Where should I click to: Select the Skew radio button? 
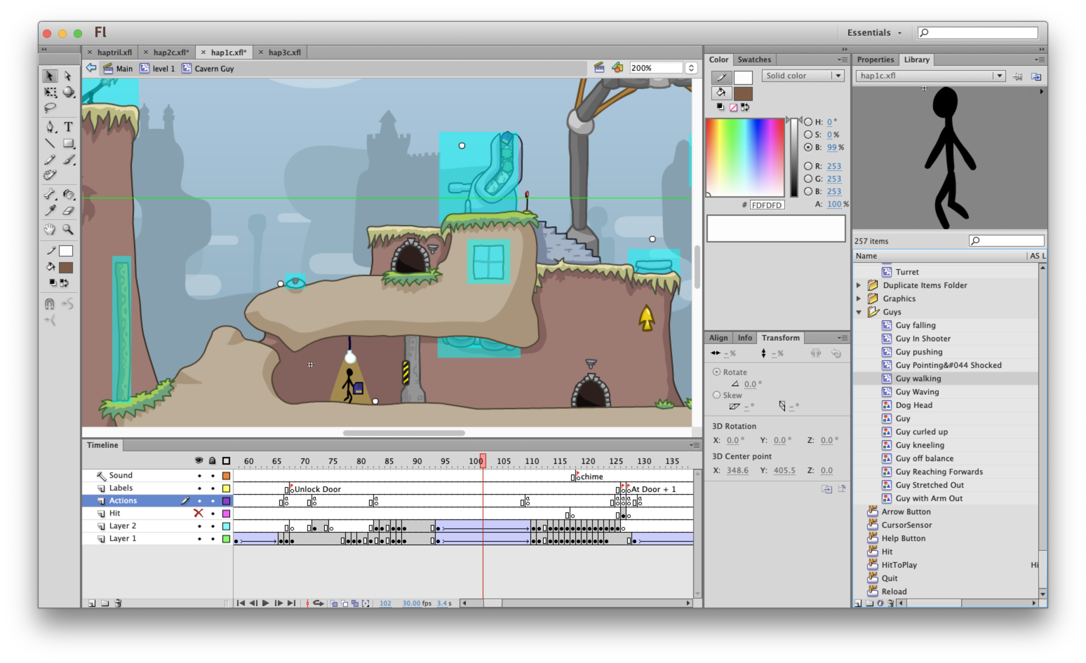tap(716, 395)
